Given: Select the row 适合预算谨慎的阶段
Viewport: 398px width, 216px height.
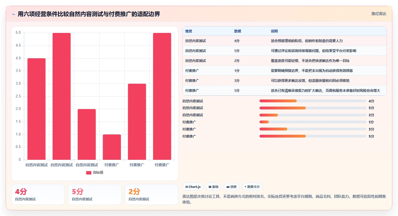Looking at the screenshot, I should pos(284,41).
